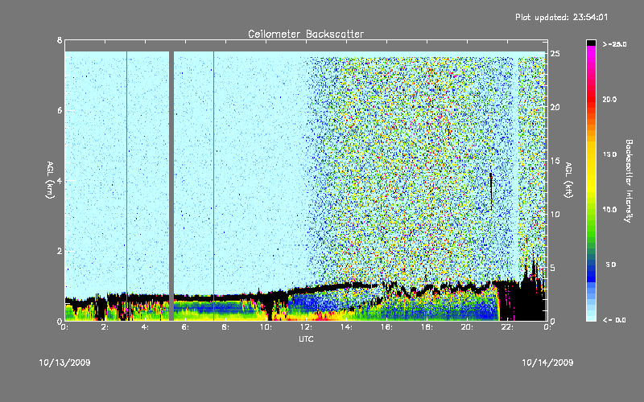Click the '10' kft tick on right axis

tap(555, 214)
